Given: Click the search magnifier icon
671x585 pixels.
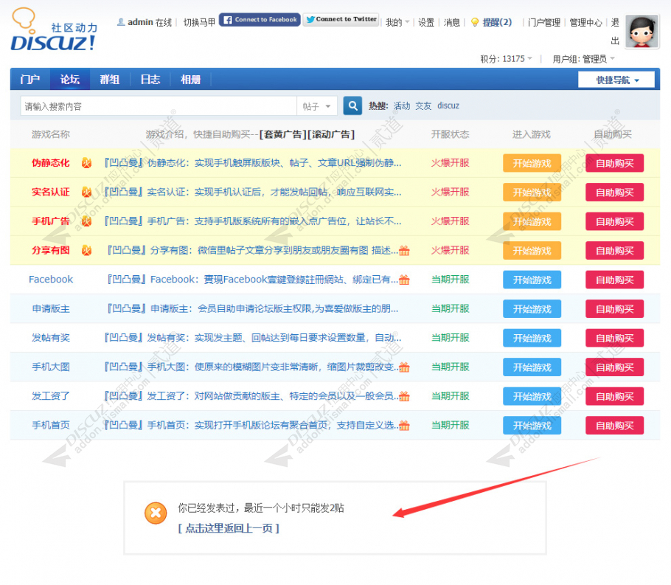Looking at the screenshot, I should tap(352, 105).
